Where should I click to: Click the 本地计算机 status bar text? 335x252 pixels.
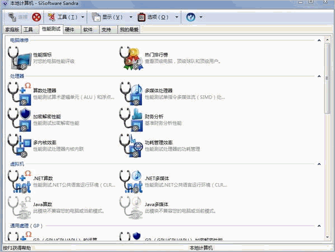201,248
